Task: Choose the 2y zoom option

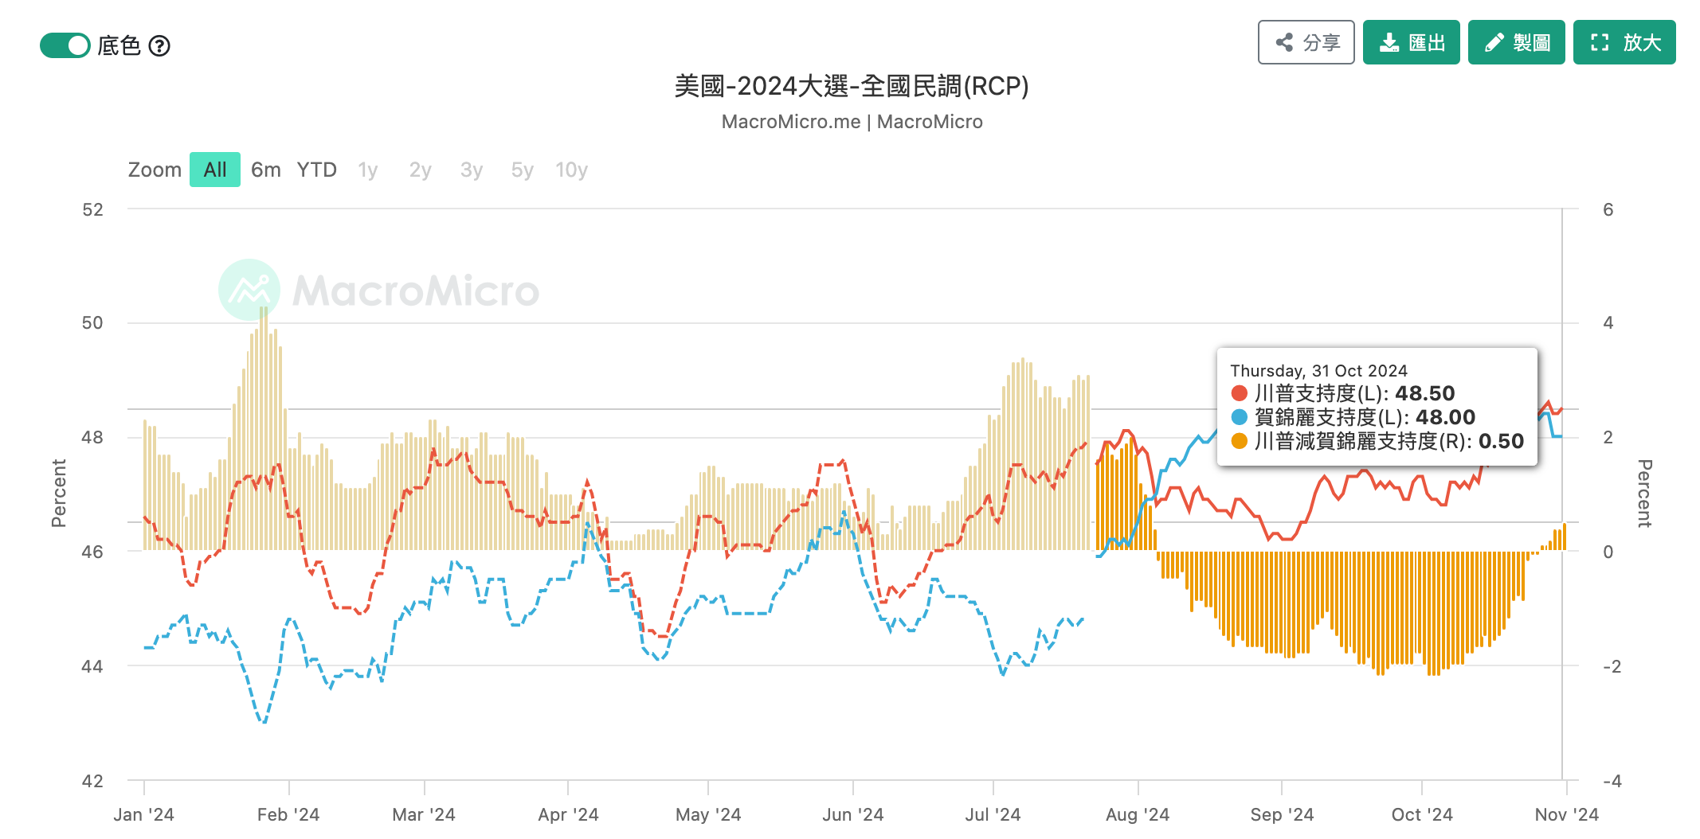Action: 420,170
